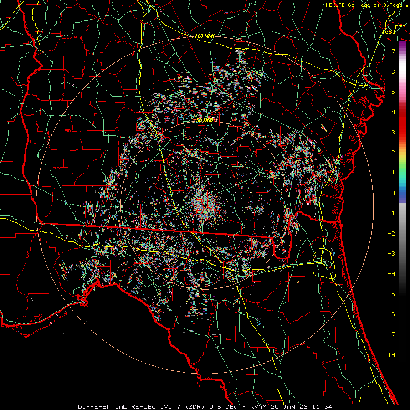410x410 pixels.
Task: Click the ZDR color scale bar
Action: [x=402, y=203]
